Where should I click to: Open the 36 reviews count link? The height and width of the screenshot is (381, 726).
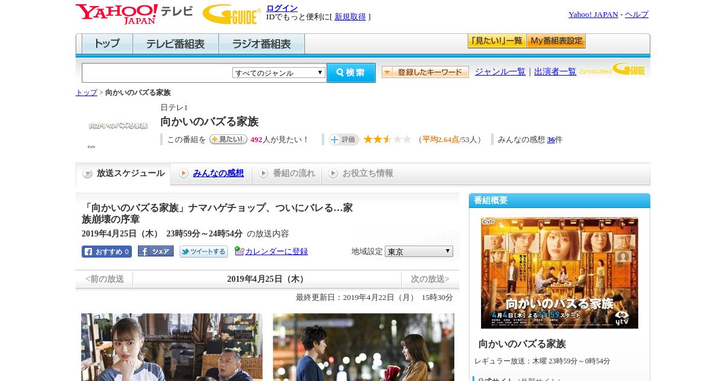tap(551, 140)
